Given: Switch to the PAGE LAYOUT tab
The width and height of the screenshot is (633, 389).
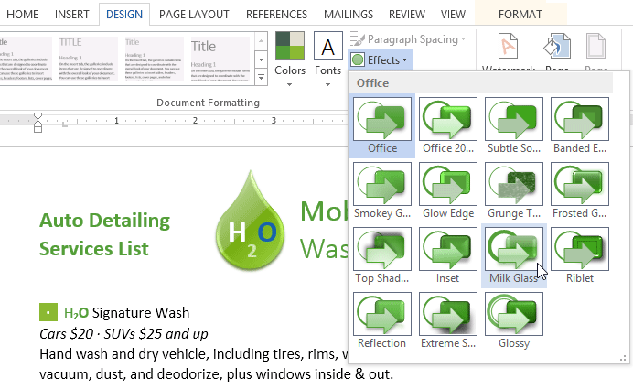Looking at the screenshot, I should 194,15.
